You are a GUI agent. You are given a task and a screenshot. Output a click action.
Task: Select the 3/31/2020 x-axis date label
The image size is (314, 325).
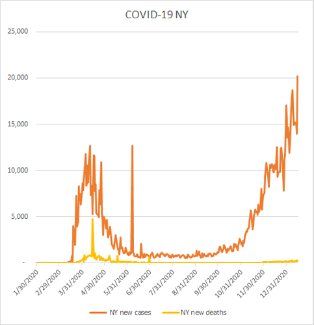pyautogui.click(x=72, y=282)
